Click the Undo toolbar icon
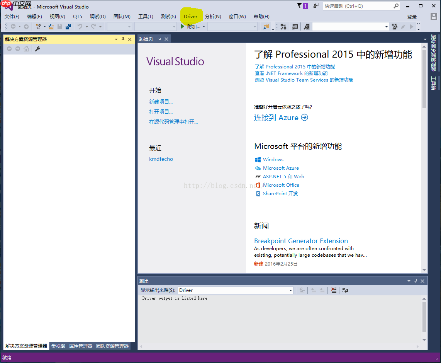Screen dimensions: 441x363 click(x=80, y=26)
